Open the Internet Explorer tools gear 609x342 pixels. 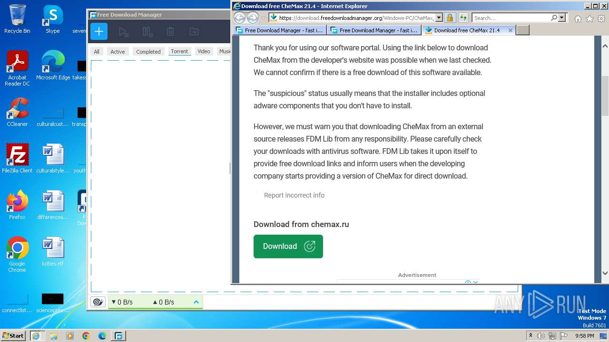coord(601,19)
